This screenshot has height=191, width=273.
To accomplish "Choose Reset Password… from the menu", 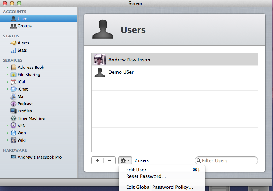I will 162,176.
